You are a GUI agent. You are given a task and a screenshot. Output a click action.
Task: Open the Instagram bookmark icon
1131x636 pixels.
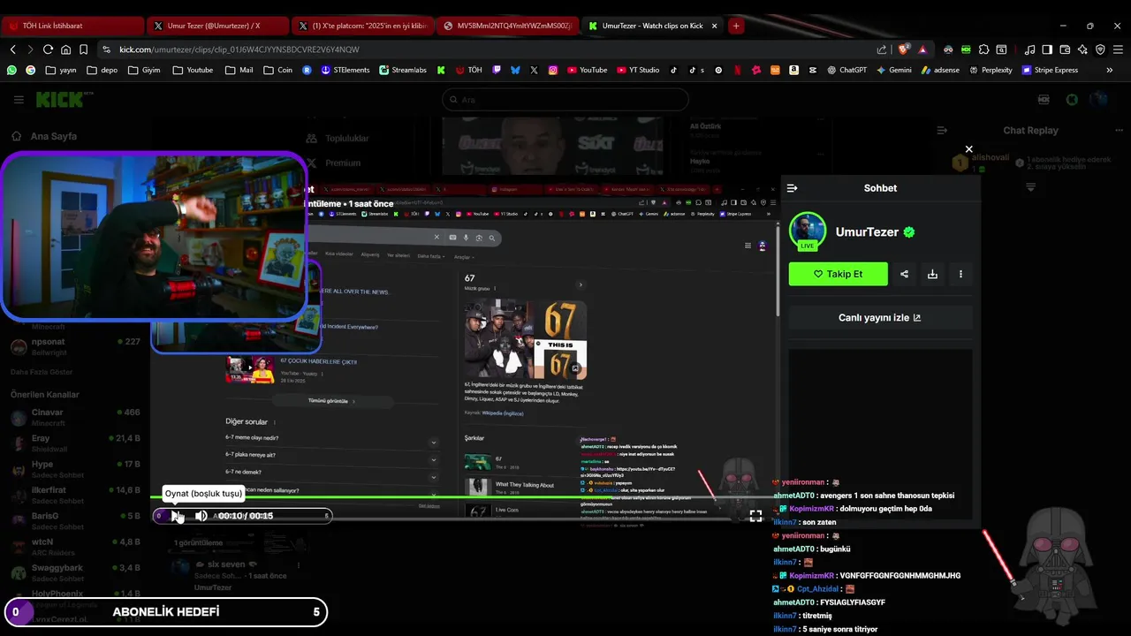[553, 70]
